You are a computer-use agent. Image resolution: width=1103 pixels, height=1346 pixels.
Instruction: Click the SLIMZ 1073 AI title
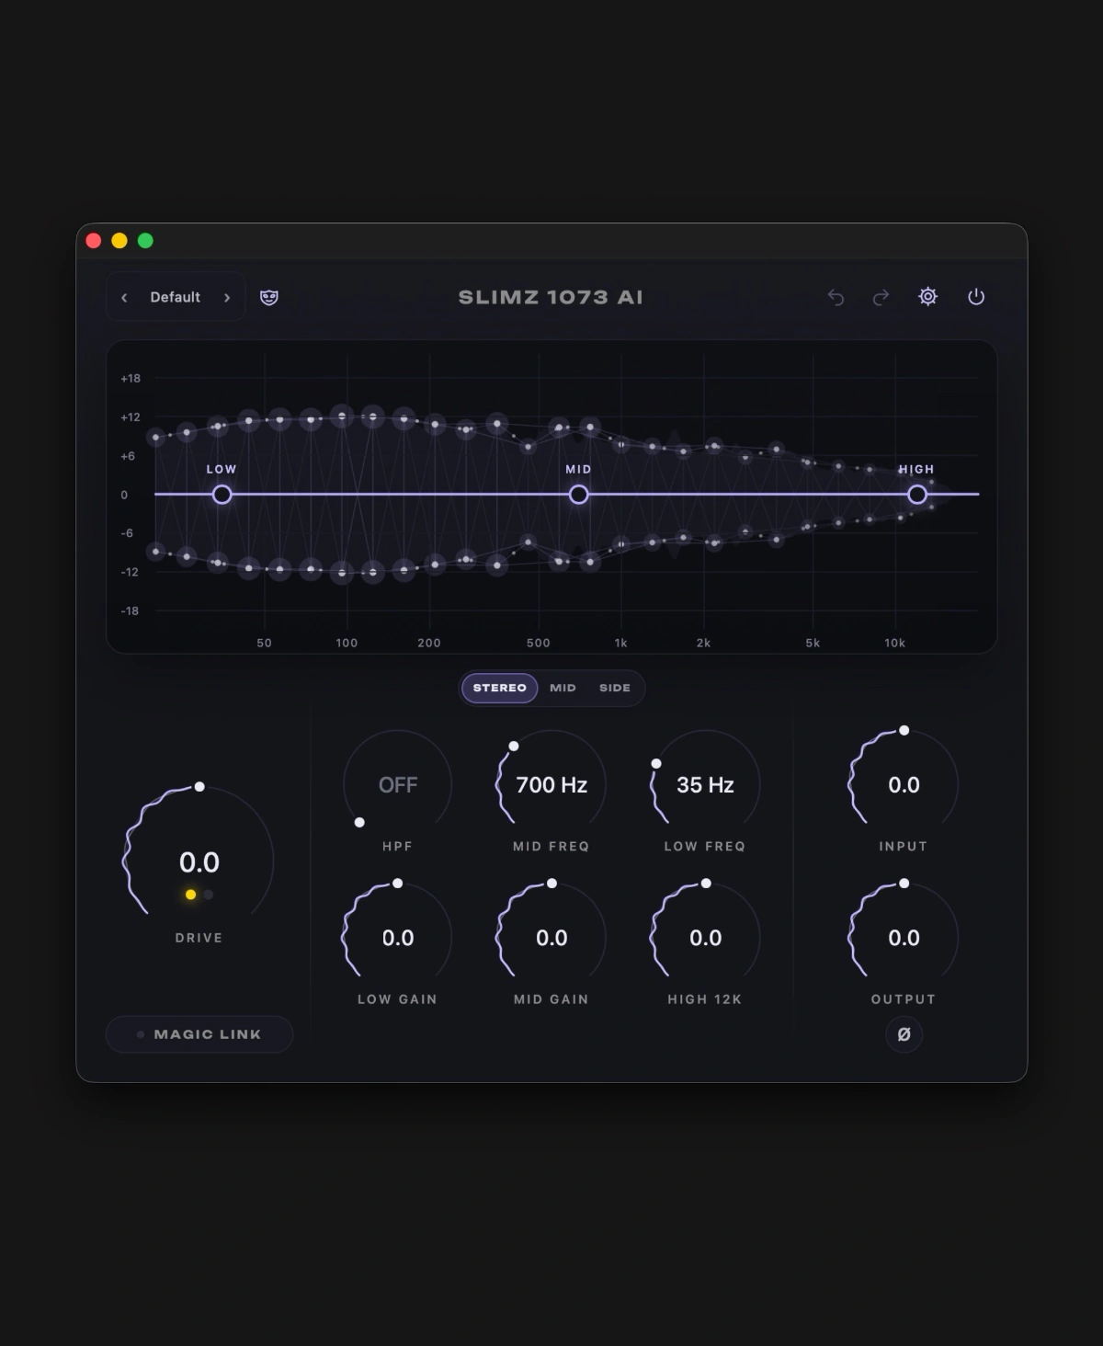click(551, 297)
